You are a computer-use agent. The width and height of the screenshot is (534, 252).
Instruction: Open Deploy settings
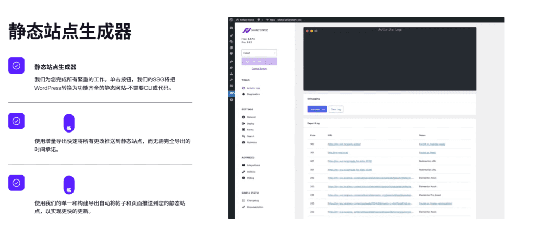coord(251,124)
